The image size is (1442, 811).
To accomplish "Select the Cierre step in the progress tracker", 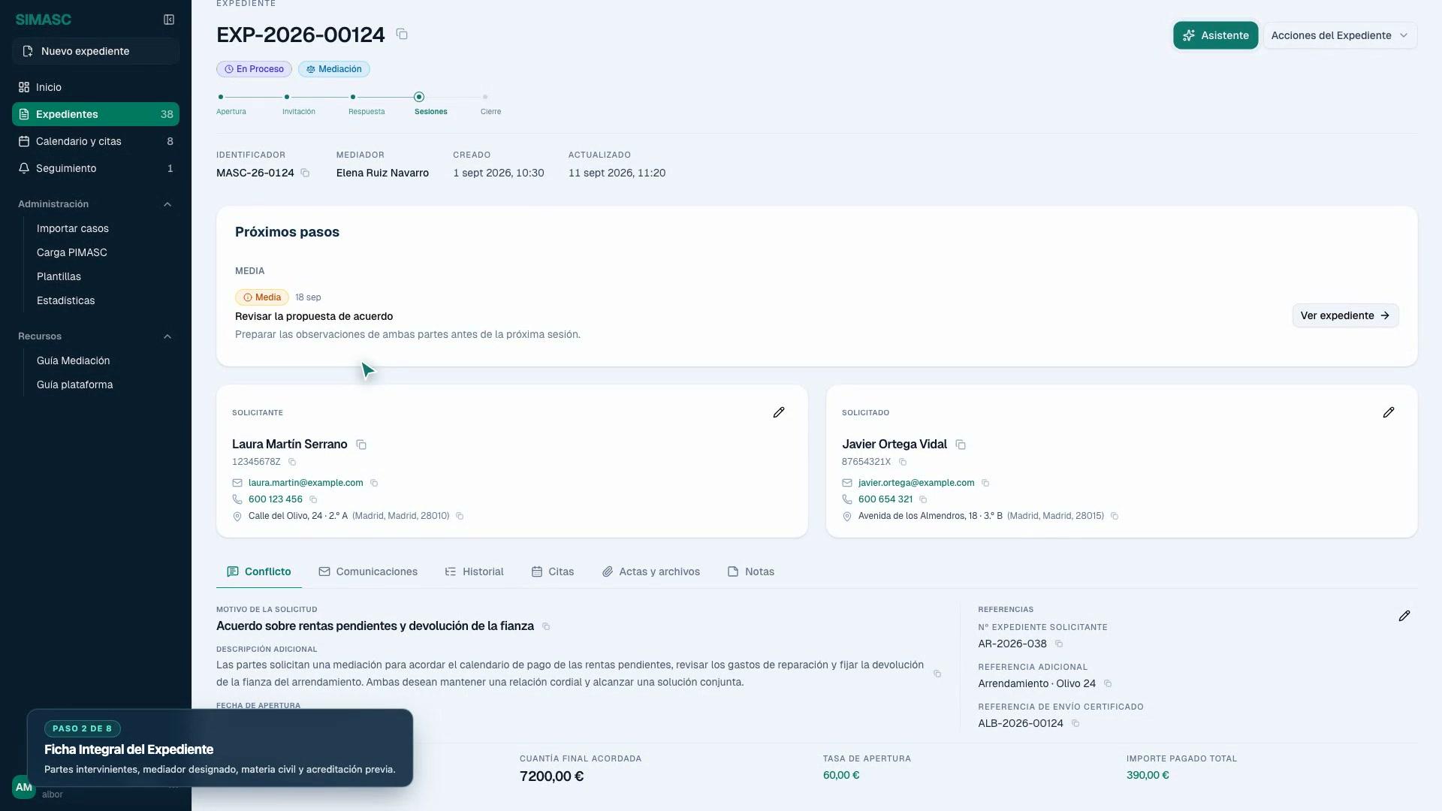I will point(490,104).
